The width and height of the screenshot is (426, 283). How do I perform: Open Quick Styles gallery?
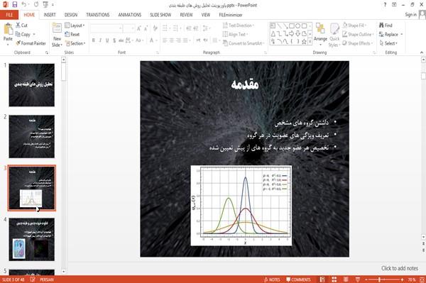[334, 35]
